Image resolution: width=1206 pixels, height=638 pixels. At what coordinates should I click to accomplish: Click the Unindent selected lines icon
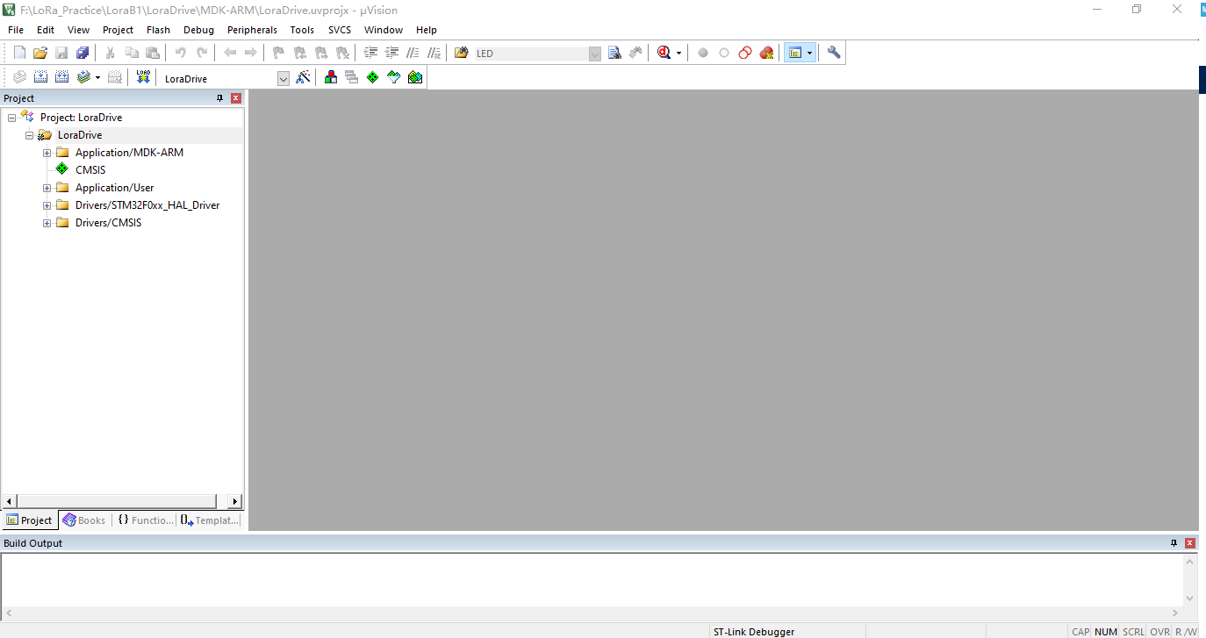coord(391,53)
